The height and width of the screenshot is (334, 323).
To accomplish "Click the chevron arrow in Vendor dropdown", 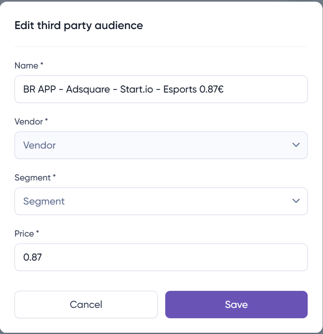I will pos(296,145).
